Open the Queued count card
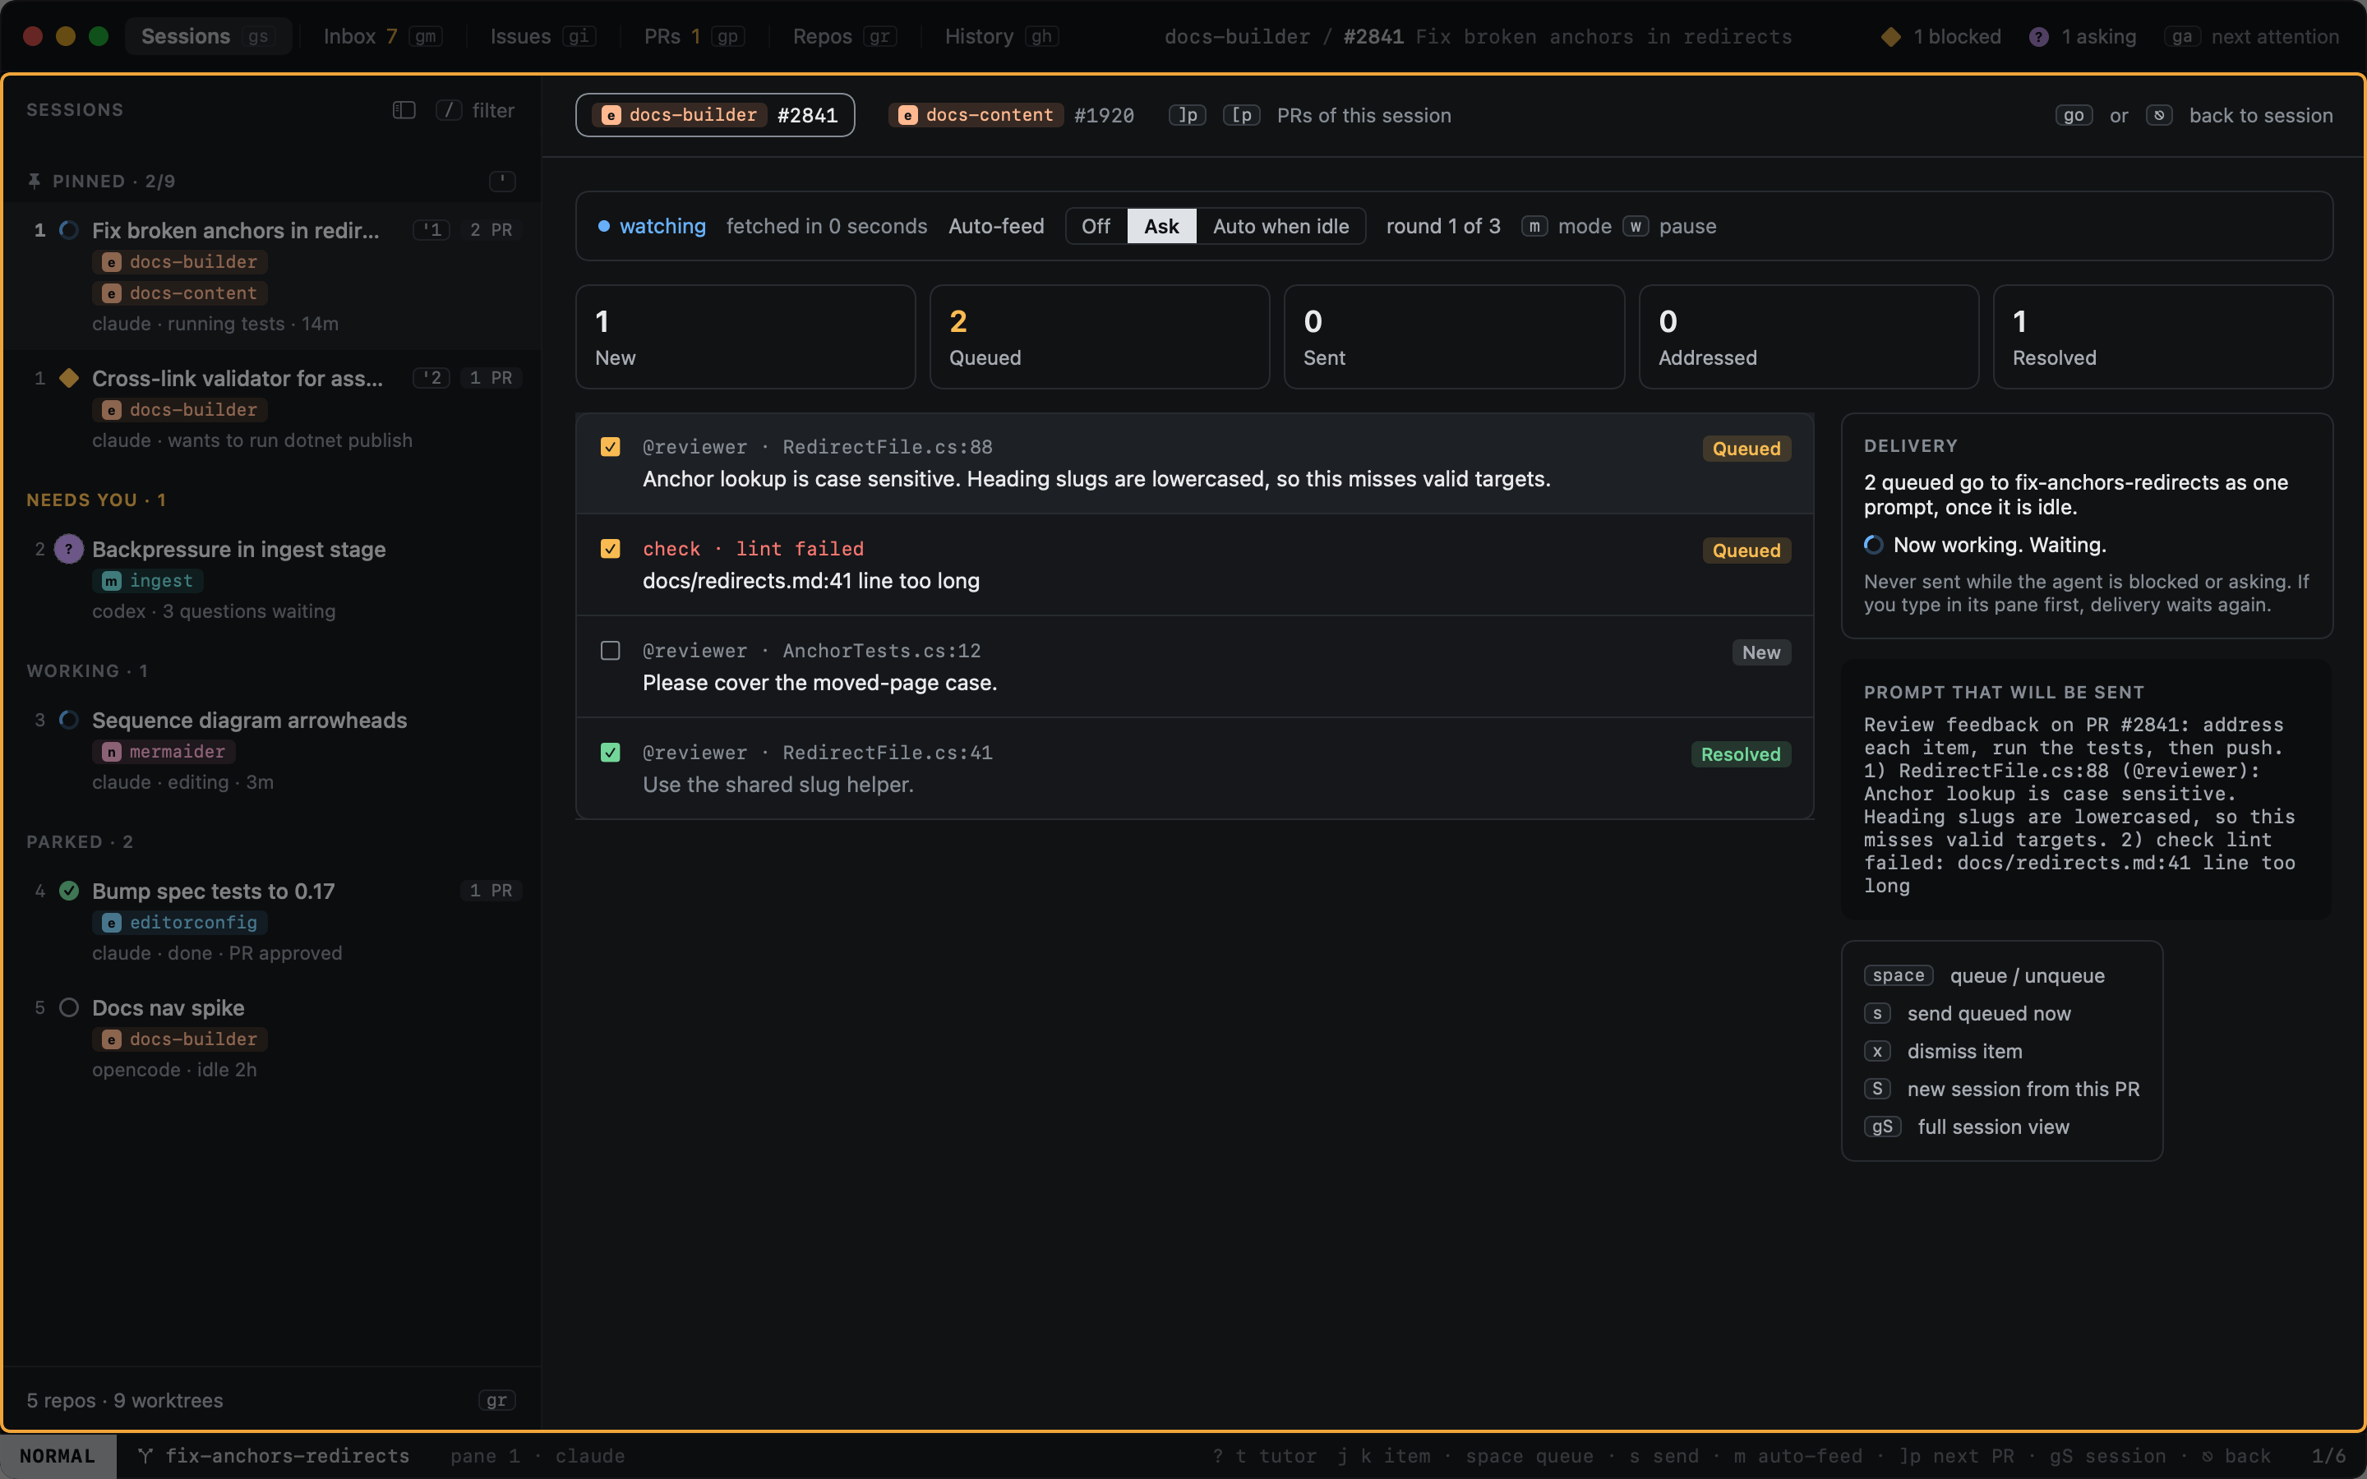The height and width of the screenshot is (1479, 2367). click(1100, 337)
